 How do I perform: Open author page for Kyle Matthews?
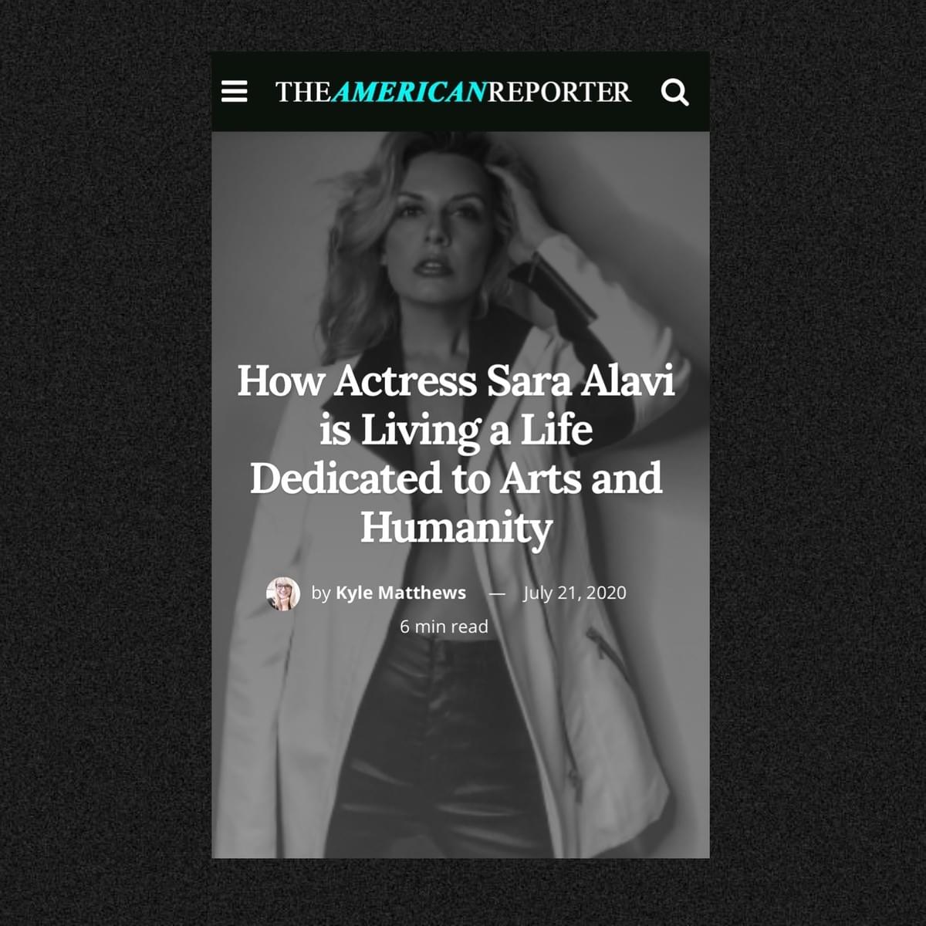(400, 593)
